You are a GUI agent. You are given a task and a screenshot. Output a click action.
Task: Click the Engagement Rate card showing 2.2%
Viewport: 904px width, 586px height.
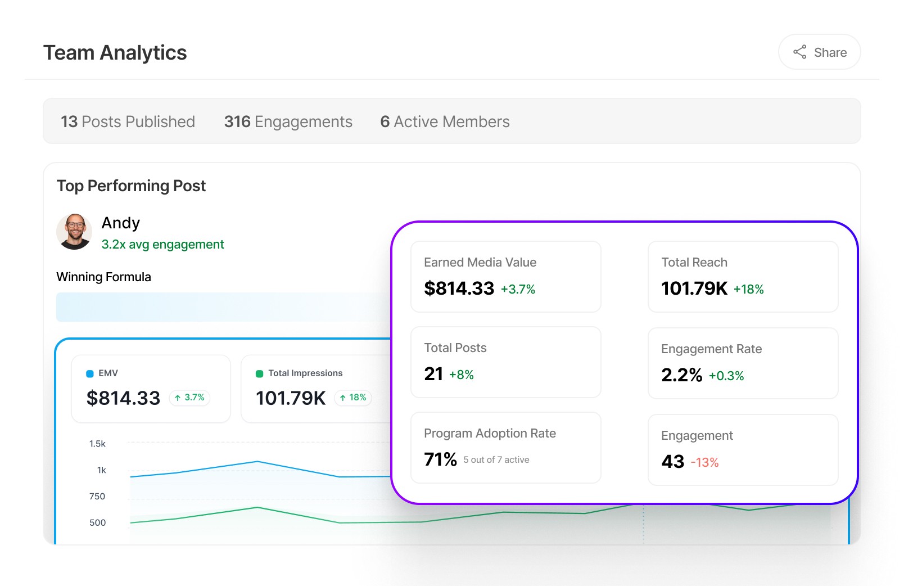[743, 363]
